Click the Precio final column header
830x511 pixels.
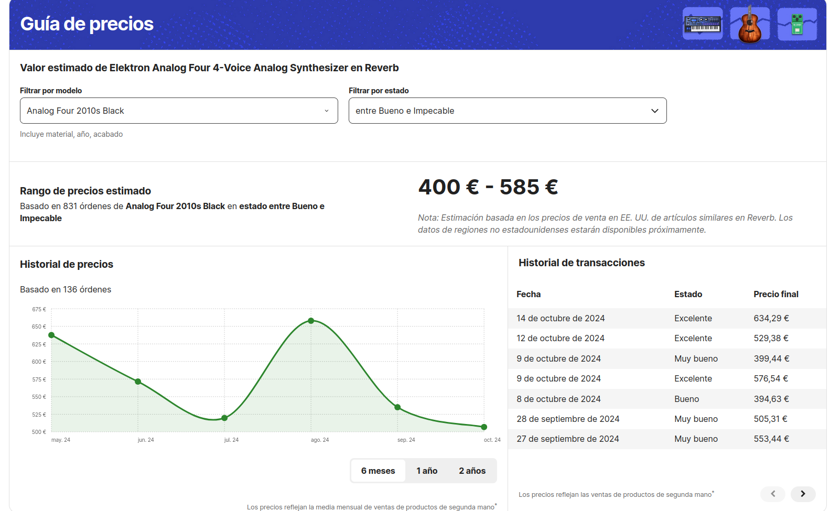[775, 294]
